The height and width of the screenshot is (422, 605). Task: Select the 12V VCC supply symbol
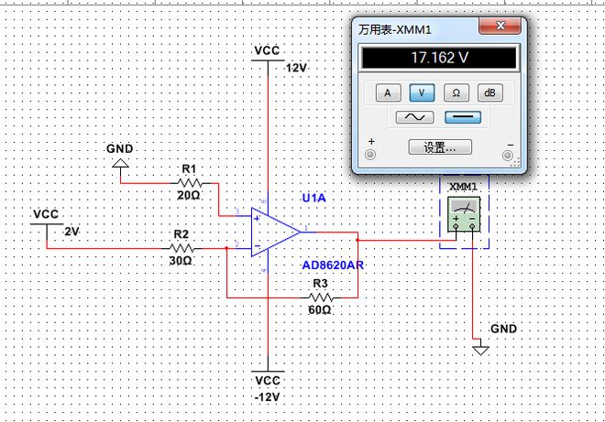[268, 61]
